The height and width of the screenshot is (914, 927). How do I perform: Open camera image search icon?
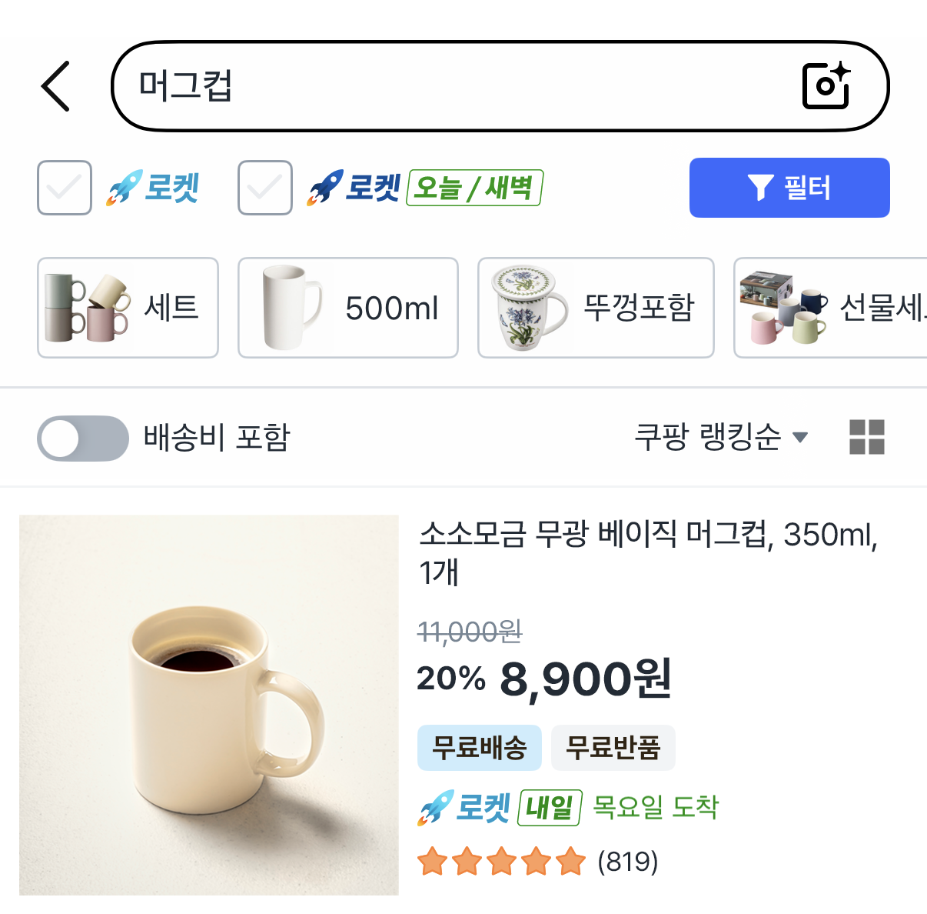pos(826,85)
